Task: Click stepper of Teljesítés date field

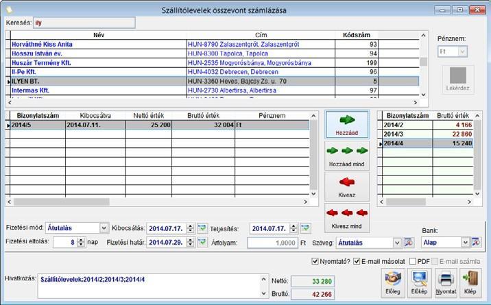Action: pos(294,228)
